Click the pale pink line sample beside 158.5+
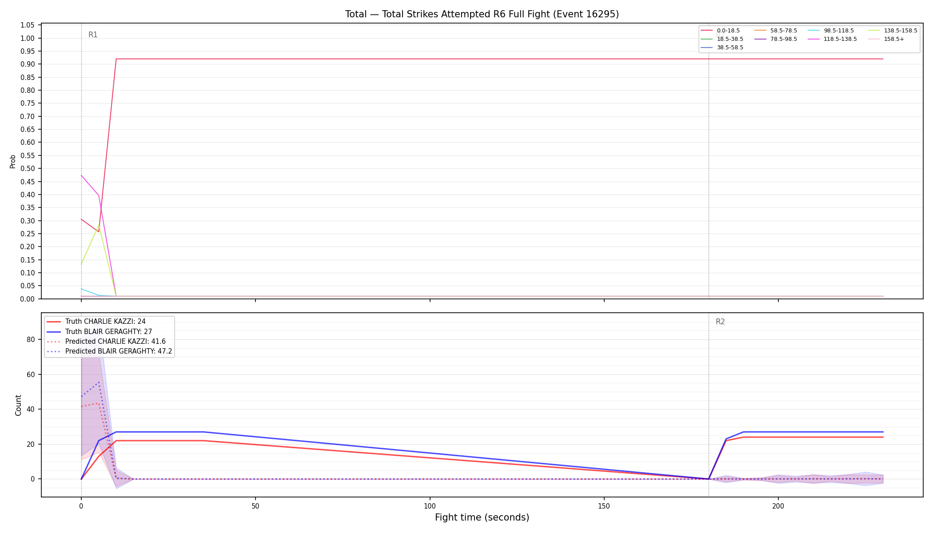 874,39
